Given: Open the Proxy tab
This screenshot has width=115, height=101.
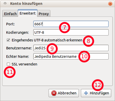Looking at the screenshot, I should click(x=44, y=14).
